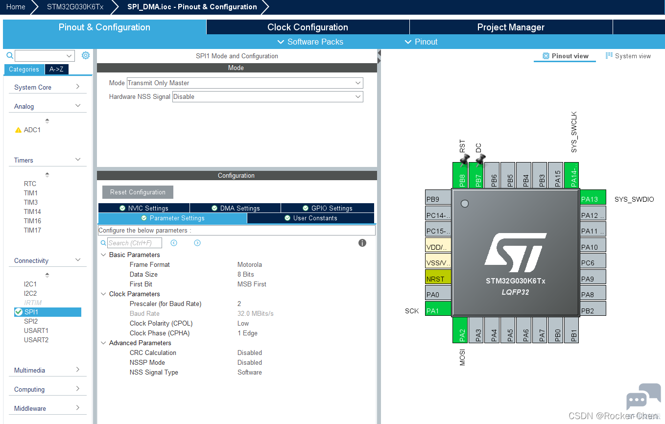Viewport: 665px width, 424px height.
Task: Open the NVIC Settings tab
Action: point(144,208)
